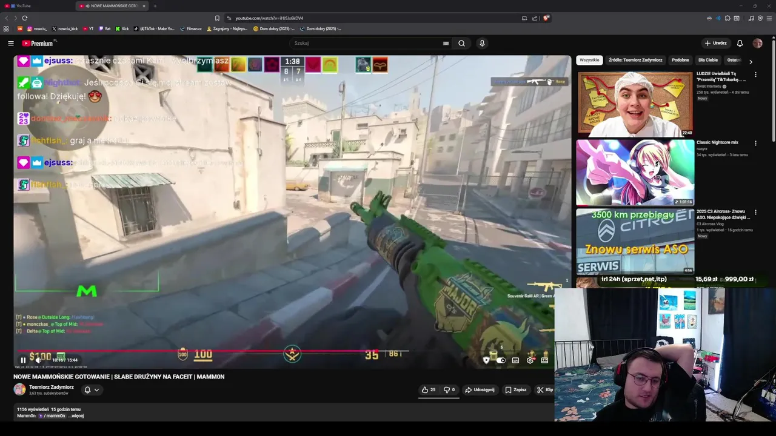Pause the video playback

[23, 360]
